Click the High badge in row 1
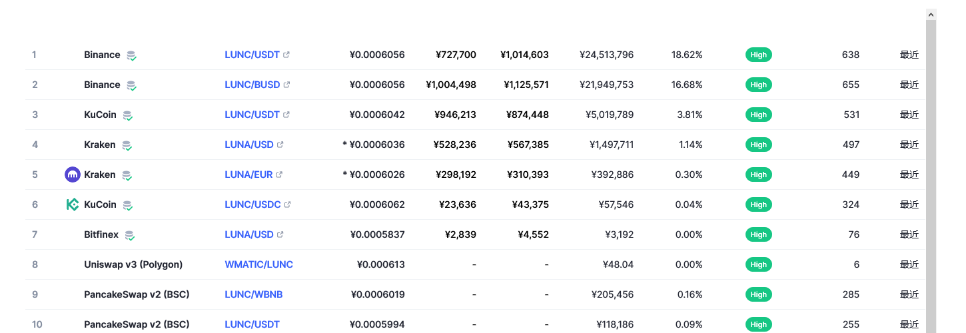Viewport: 966px width, 333px height. [x=759, y=55]
